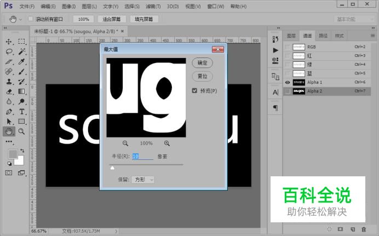Viewport: 379px width, 236px height.
Task: Open the background color swatch
Action: click(20, 162)
